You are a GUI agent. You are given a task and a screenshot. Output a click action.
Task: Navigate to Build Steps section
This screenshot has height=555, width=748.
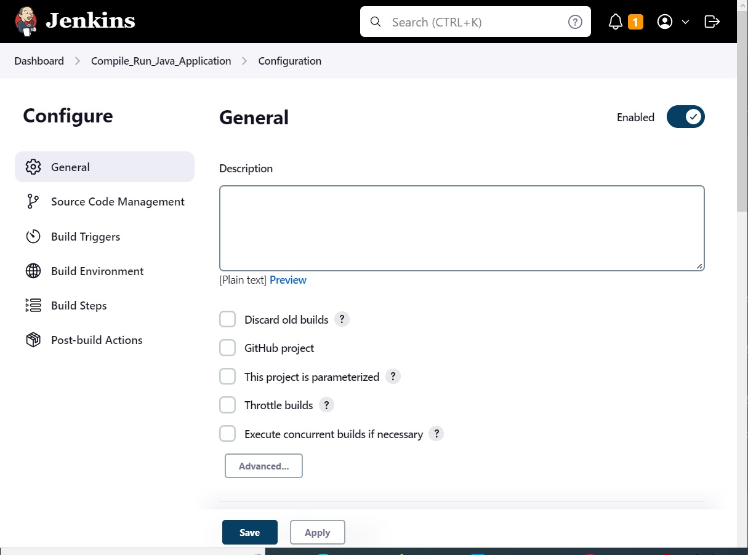[x=105, y=305]
